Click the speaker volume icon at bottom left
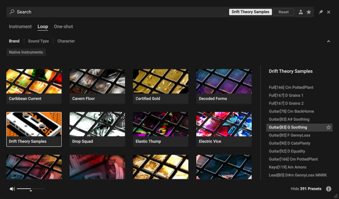 tap(12, 189)
